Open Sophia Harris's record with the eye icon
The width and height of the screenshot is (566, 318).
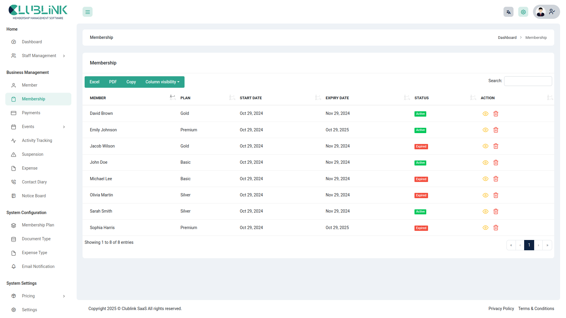(486, 228)
